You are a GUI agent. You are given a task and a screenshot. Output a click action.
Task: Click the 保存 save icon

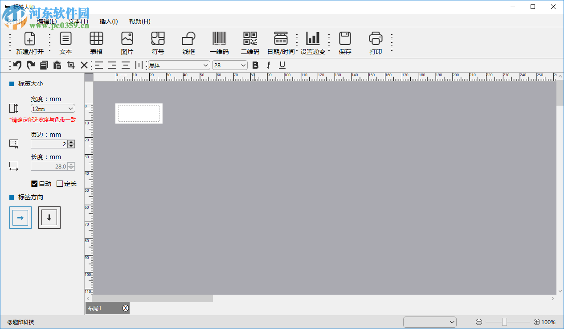coord(345,39)
